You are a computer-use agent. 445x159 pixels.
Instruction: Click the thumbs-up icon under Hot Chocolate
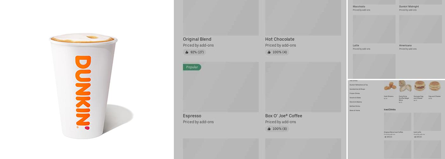(x=269, y=52)
